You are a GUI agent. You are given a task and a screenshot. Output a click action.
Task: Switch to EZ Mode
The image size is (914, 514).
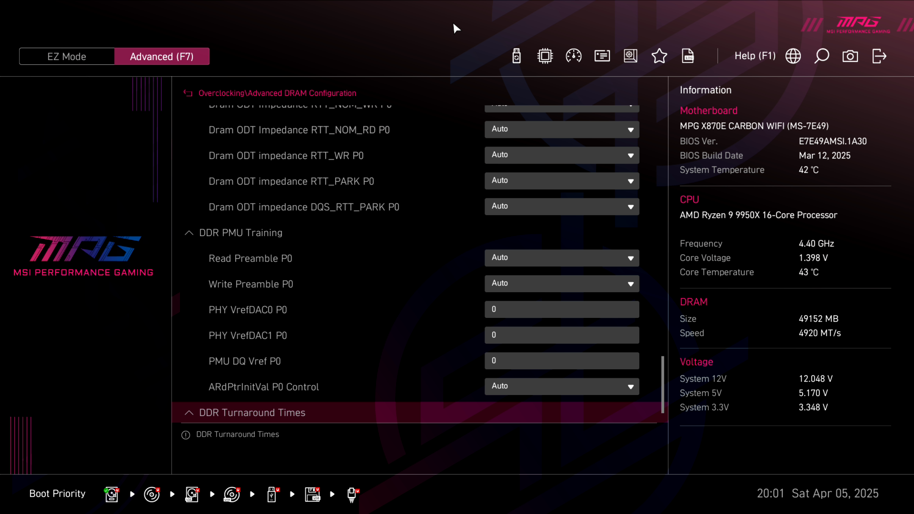click(x=67, y=56)
